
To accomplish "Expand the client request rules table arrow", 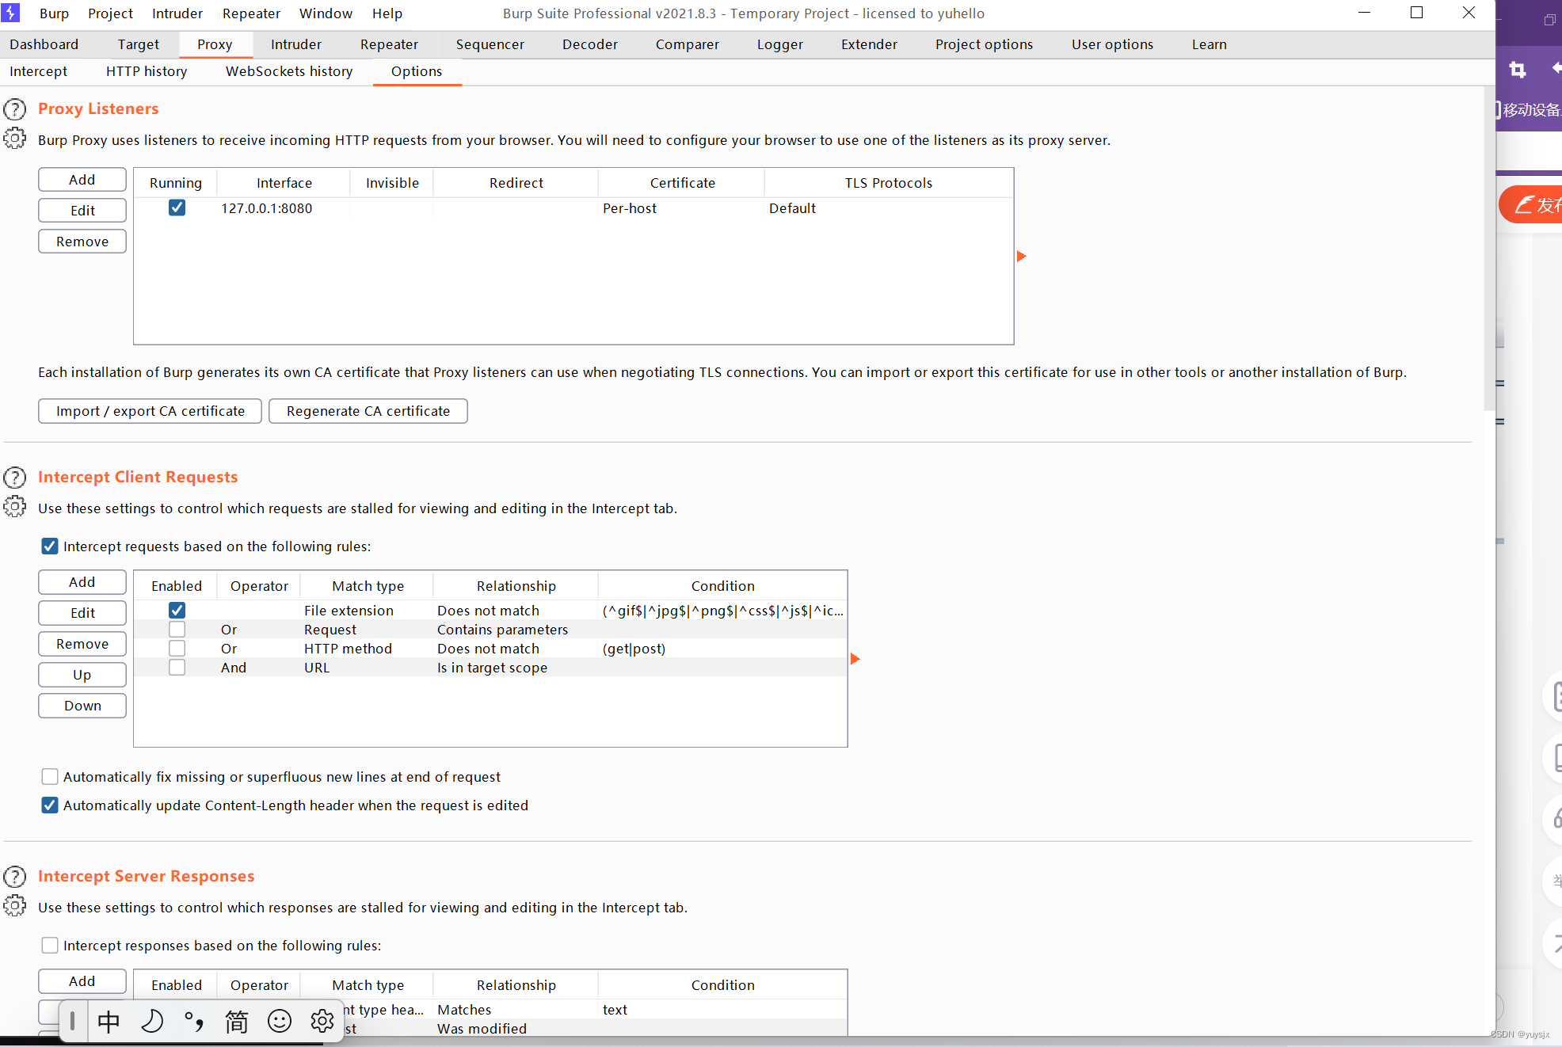I will [x=855, y=659].
